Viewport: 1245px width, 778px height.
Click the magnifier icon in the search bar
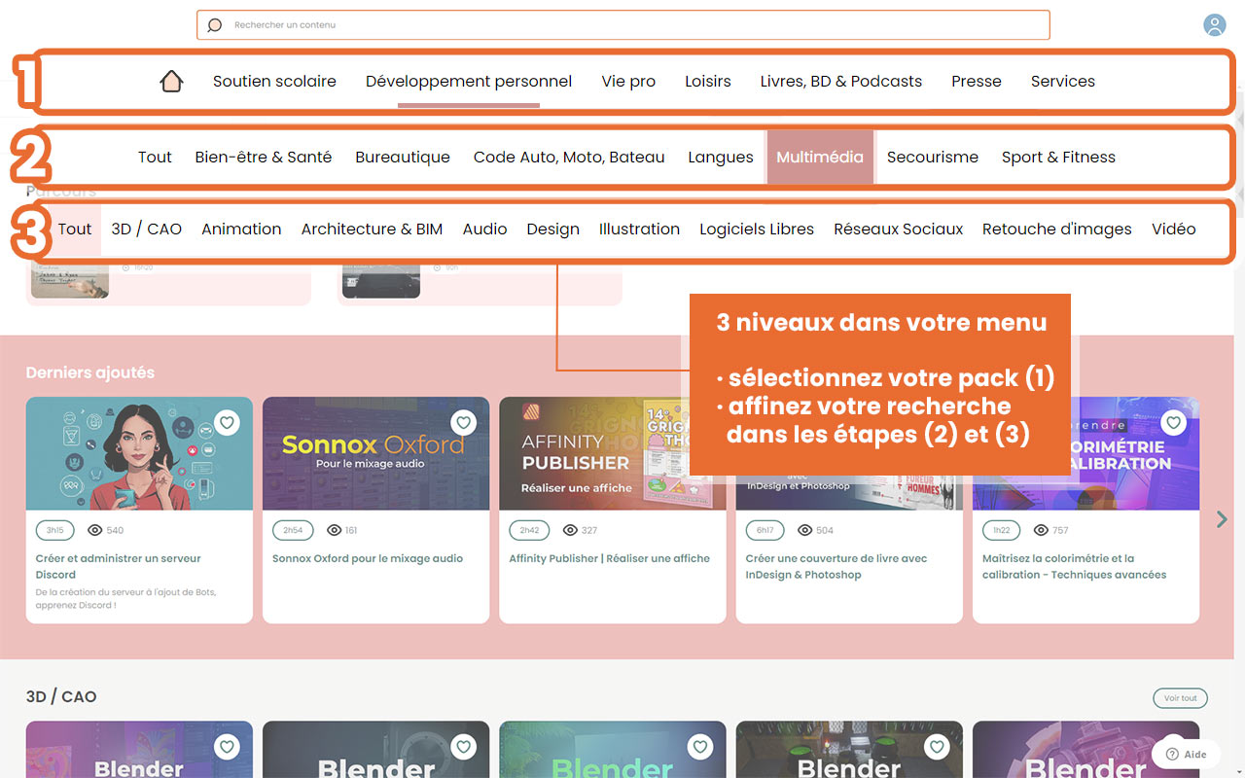click(214, 24)
